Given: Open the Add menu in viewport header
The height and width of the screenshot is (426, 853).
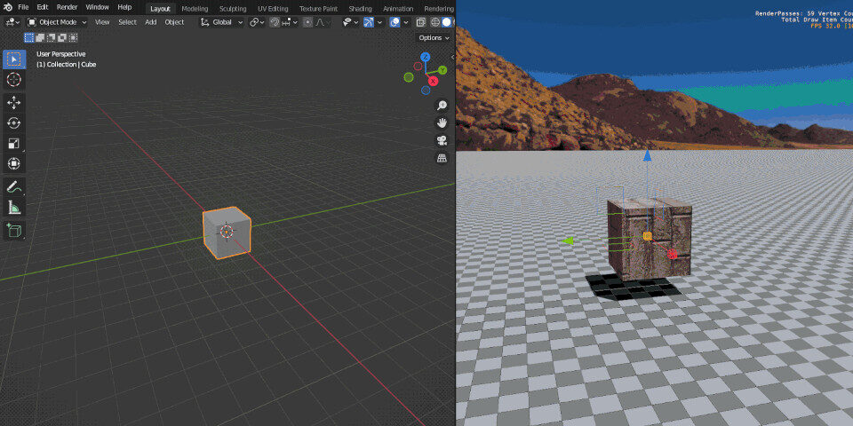Looking at the screenshot, I should [151, 22].
